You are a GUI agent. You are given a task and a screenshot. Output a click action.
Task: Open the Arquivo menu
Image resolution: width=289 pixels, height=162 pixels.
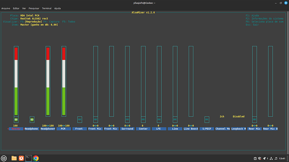(6, 8)
